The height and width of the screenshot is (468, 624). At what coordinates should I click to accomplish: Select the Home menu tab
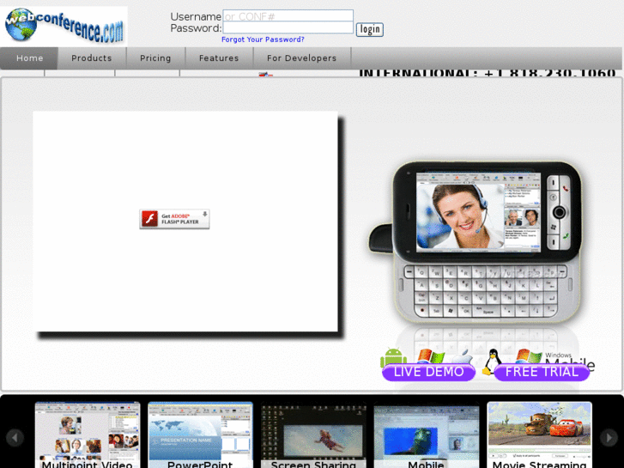pyautogui.click(x=29, y=58)
